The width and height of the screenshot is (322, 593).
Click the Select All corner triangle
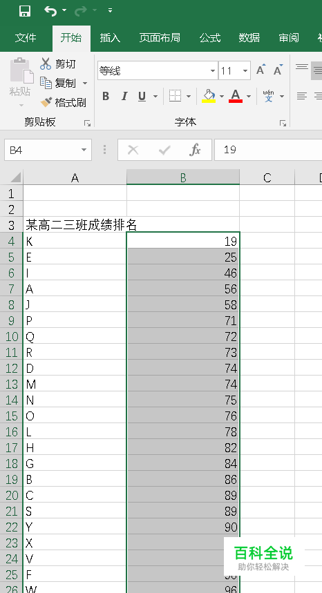15,177
